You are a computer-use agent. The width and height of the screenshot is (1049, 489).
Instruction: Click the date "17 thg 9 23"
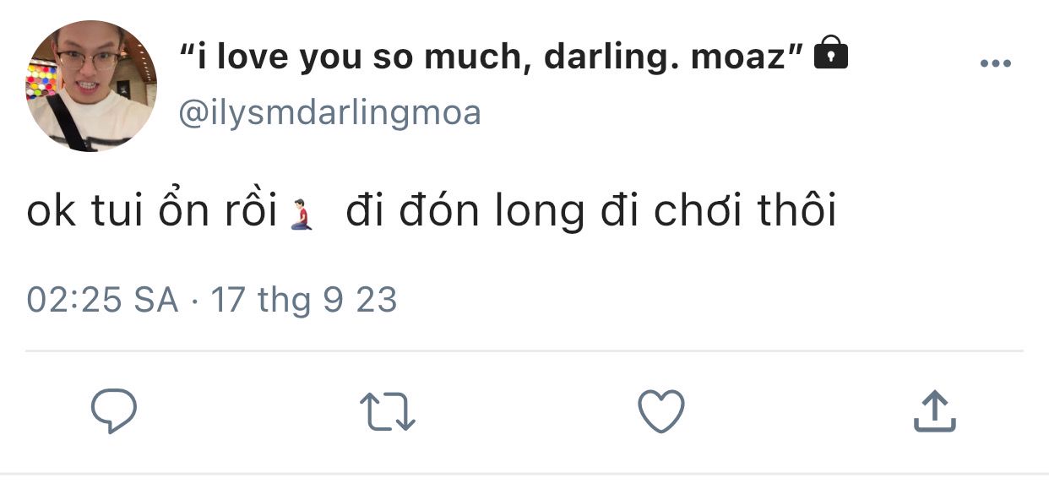[304, 301]
